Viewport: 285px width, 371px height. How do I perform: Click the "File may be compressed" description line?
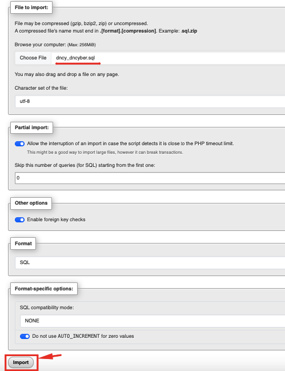81,23
